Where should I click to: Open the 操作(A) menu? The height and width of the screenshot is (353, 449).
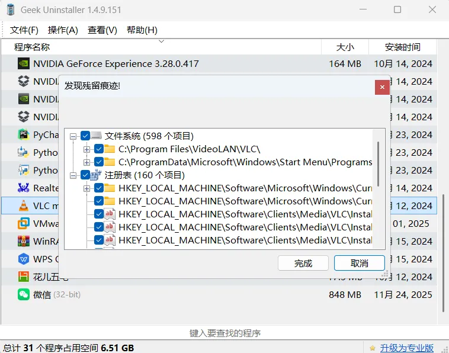click(x=63, y=30)
